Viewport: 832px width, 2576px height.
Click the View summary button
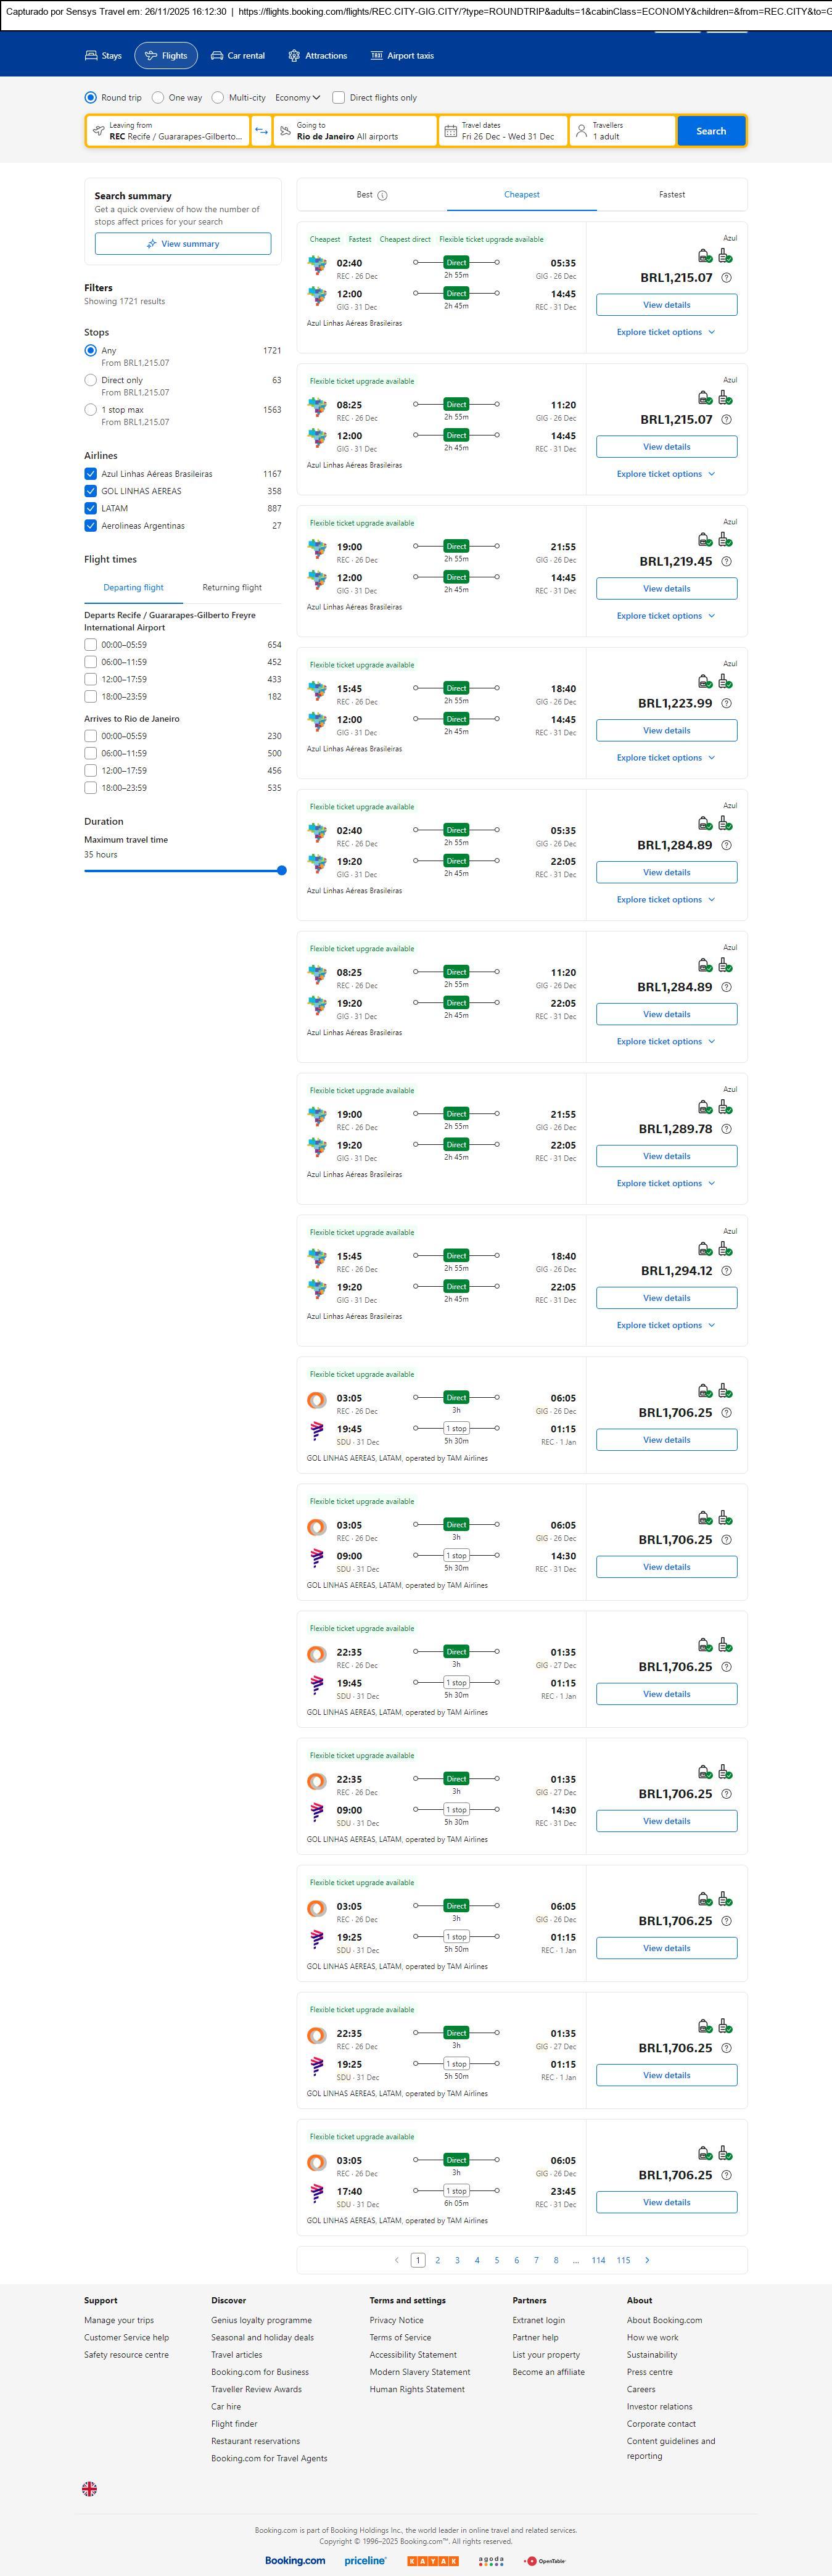pos(183,244)
